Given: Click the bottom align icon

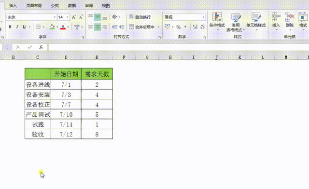Looking at the screenshot, I should [105, 17].
